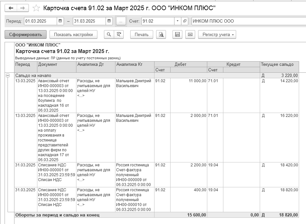Image resolution: width=306 pixels, height=224 pixels.
Task: Open the Регистр учета dropdown
Action: pyautogui.click(x=217, y=34)
